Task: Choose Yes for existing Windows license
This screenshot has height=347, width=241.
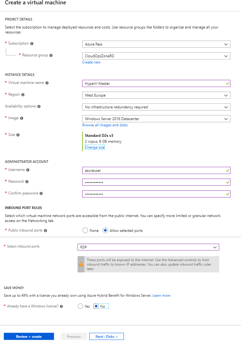Action: pyautogui.click(x=80, y=306)
